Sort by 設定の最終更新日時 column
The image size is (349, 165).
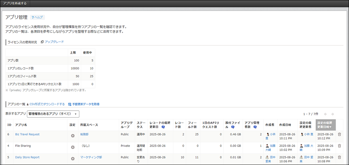pos(325,125)
